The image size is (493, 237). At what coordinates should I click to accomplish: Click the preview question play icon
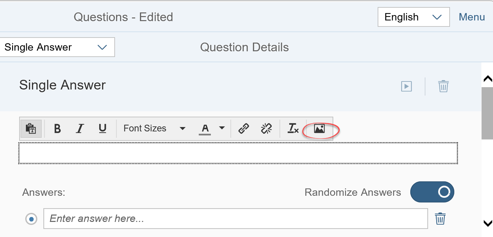(407, 86)
